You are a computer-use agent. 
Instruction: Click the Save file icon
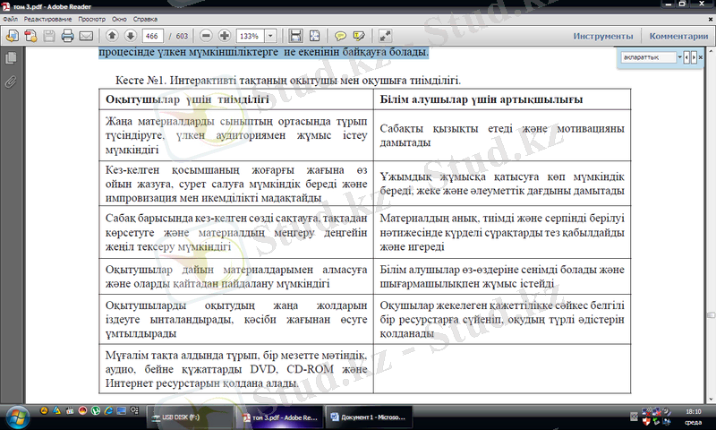pyautogui.click(x=48, y=36)
